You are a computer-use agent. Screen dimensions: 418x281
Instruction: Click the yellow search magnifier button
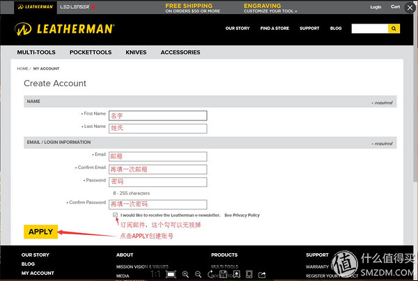394,29
